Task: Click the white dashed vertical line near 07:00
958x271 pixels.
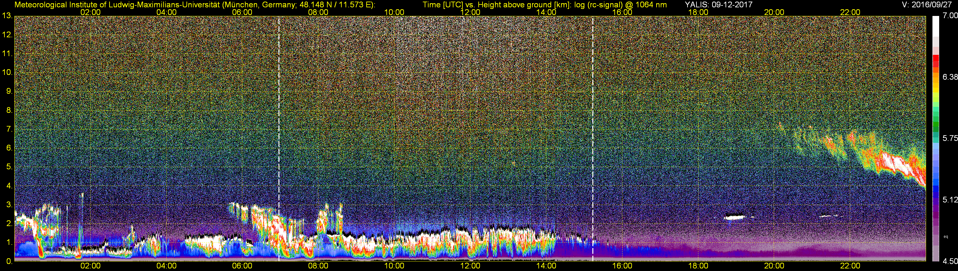Action: [279, 138]
